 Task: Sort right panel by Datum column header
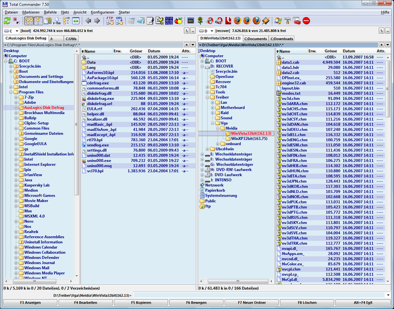[x=349, y=51]
